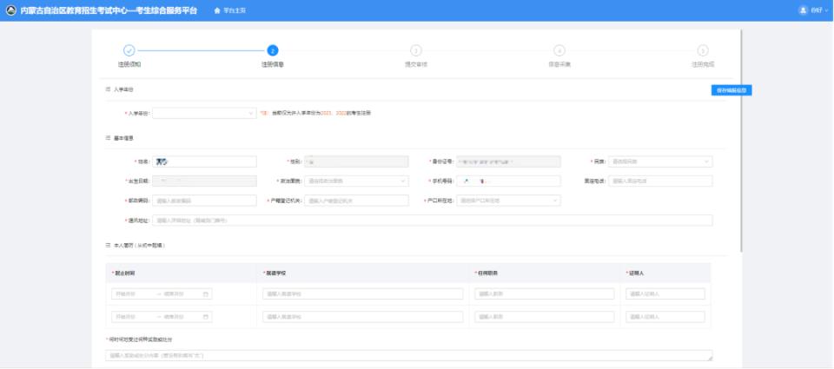834x369 pixels.
Task: Select the 提交审核 step label
Action: [x=416, y=64]
